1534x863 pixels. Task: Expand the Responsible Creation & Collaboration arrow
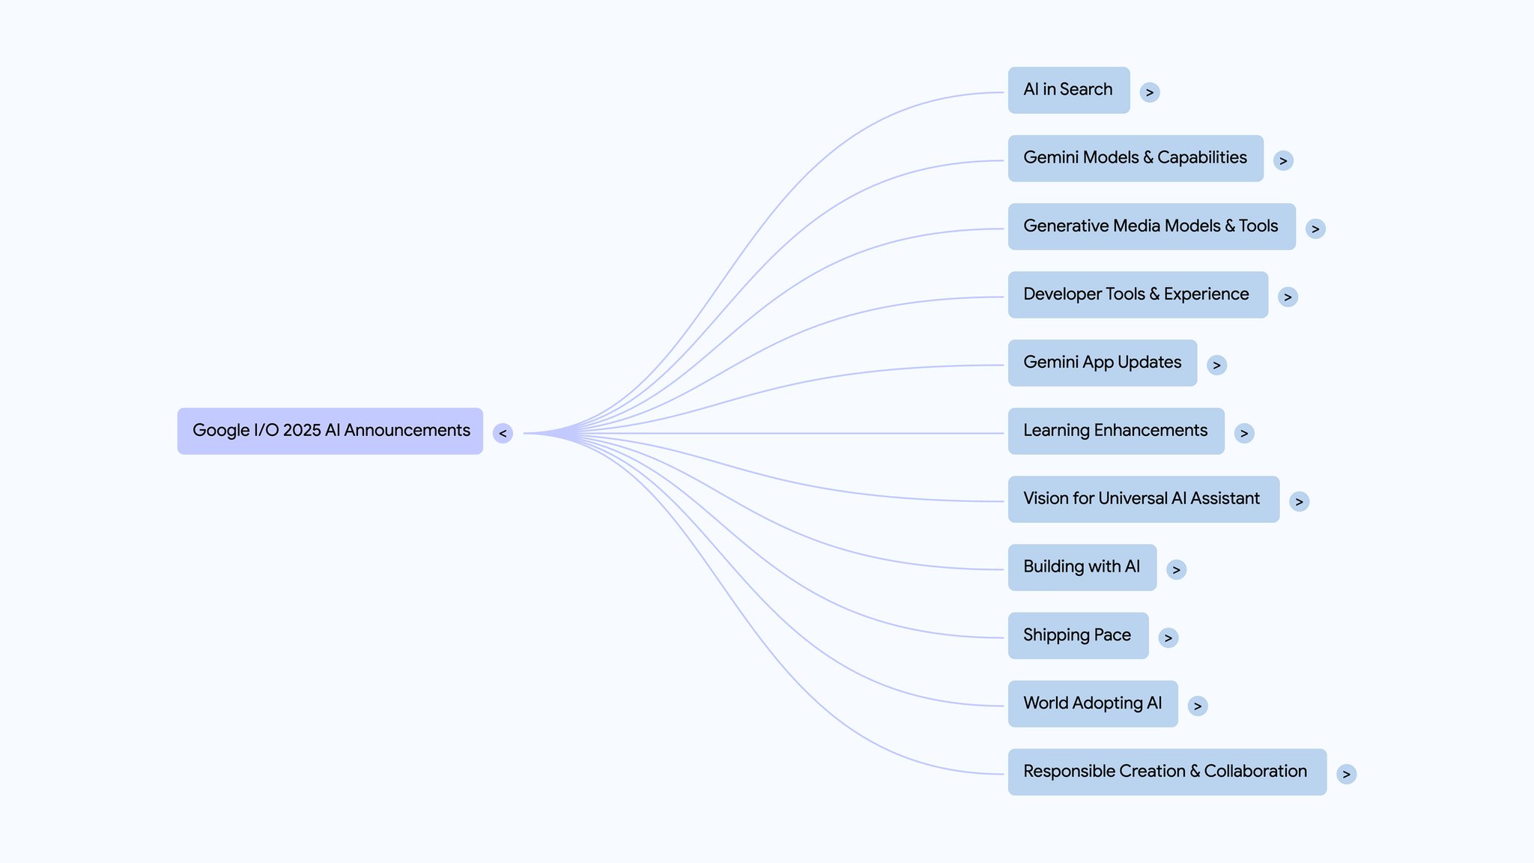(x=1346, y=774)
